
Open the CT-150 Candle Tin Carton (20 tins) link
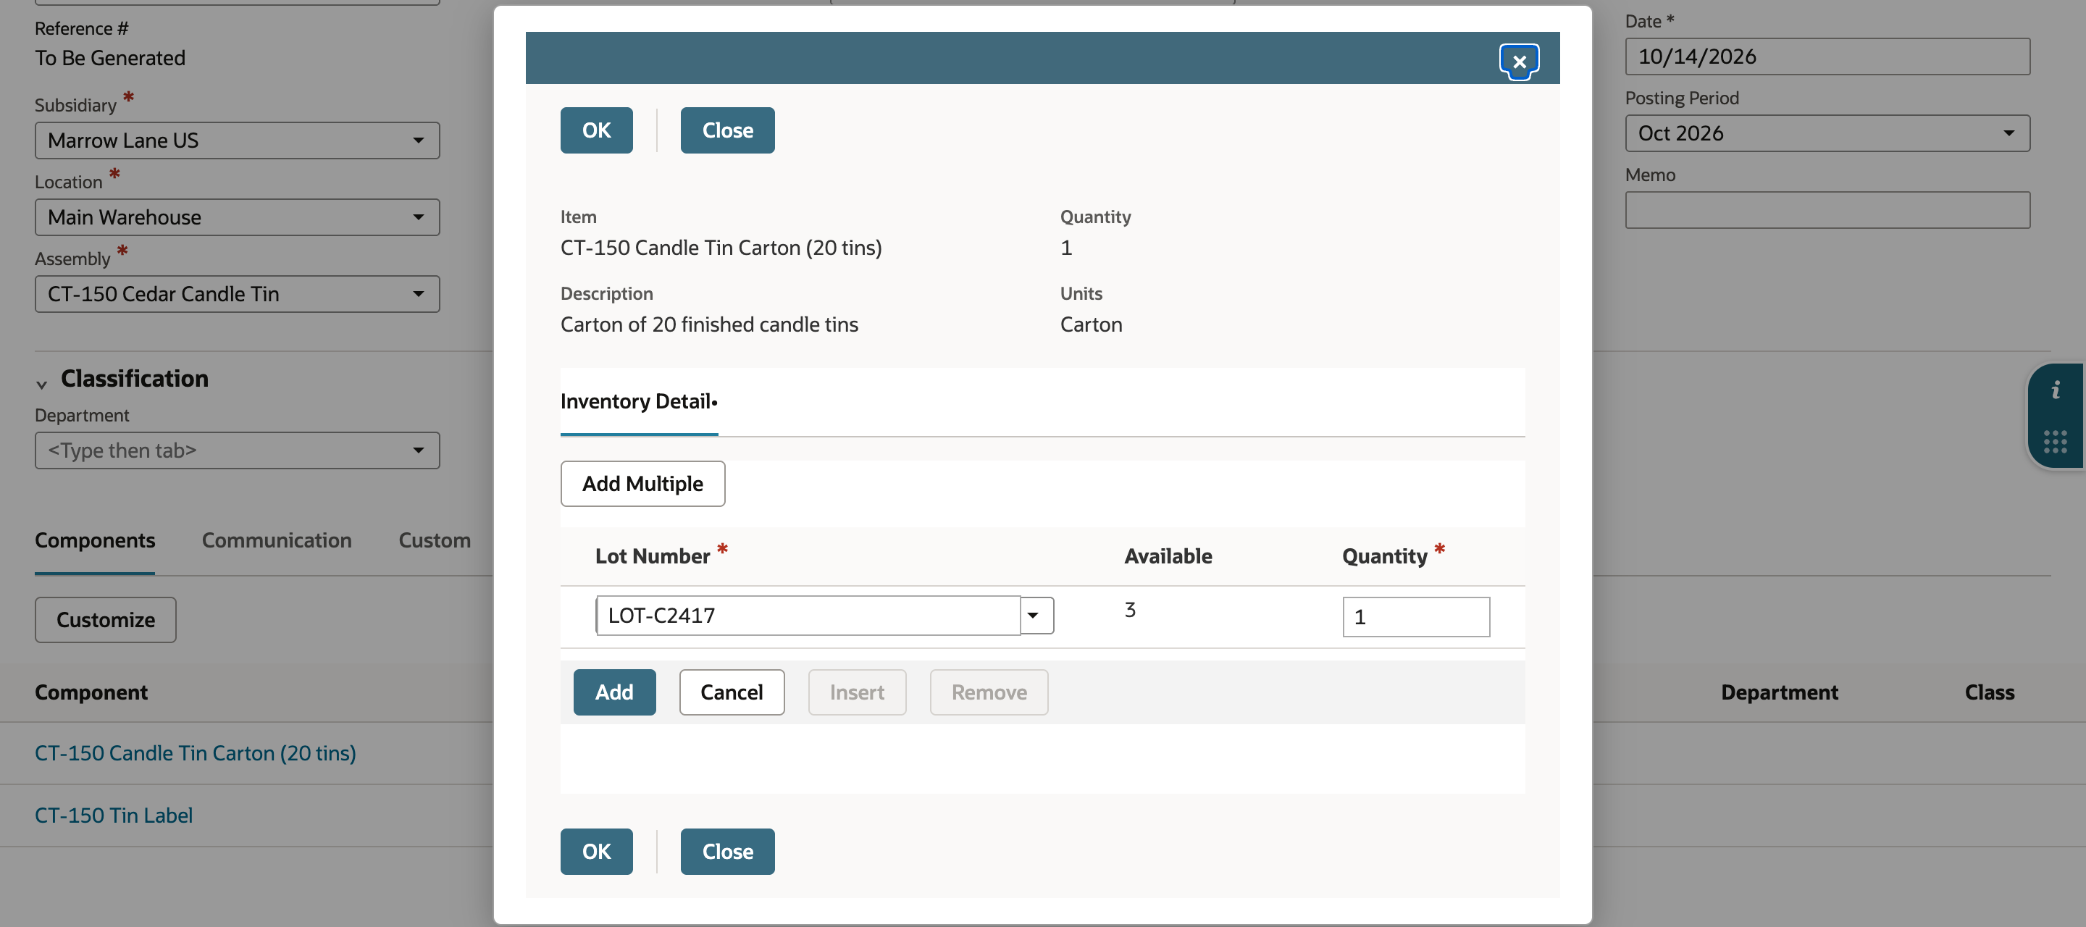tap(195, 754)
